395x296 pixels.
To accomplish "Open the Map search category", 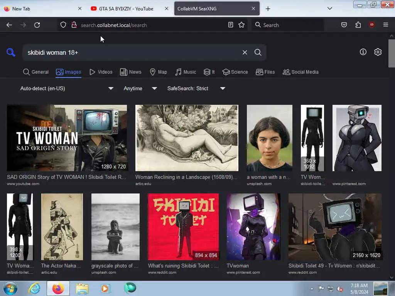I will point(159,72).
